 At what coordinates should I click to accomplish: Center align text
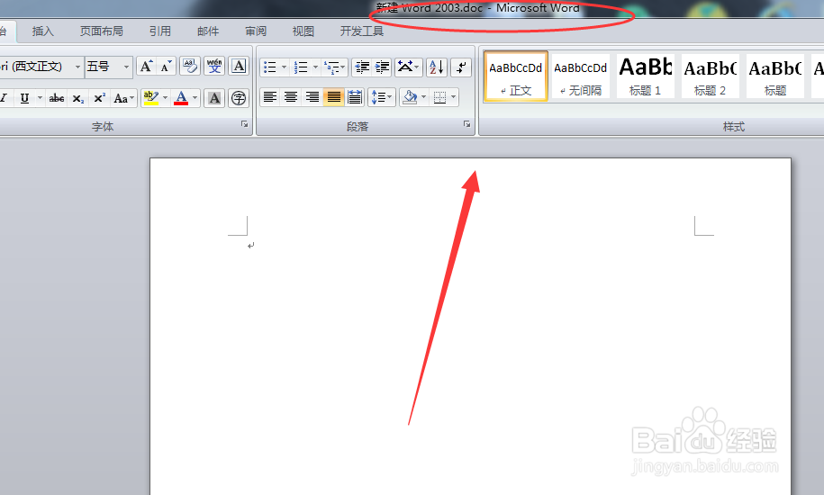click(x=291, y=97)
